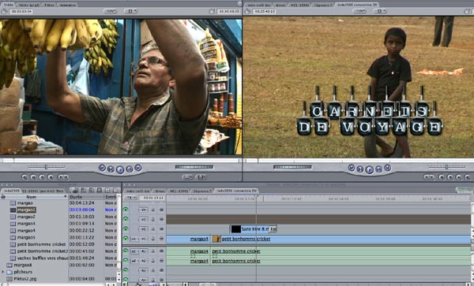This screenshot has width=474, height=286.
Task: Click the Canvas play button
Action: pos(369,169)
